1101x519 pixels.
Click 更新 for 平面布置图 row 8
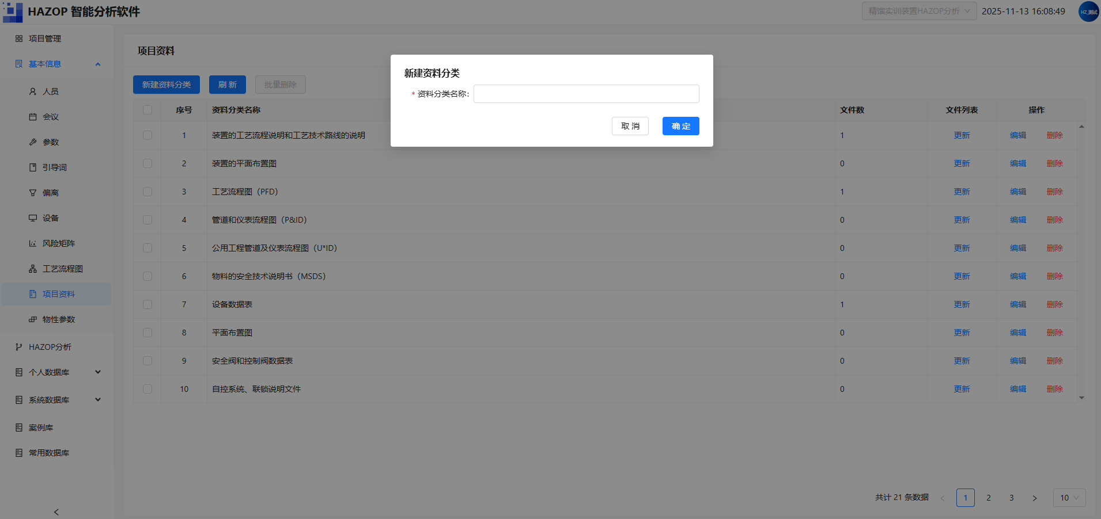click(x=962, y=333)
